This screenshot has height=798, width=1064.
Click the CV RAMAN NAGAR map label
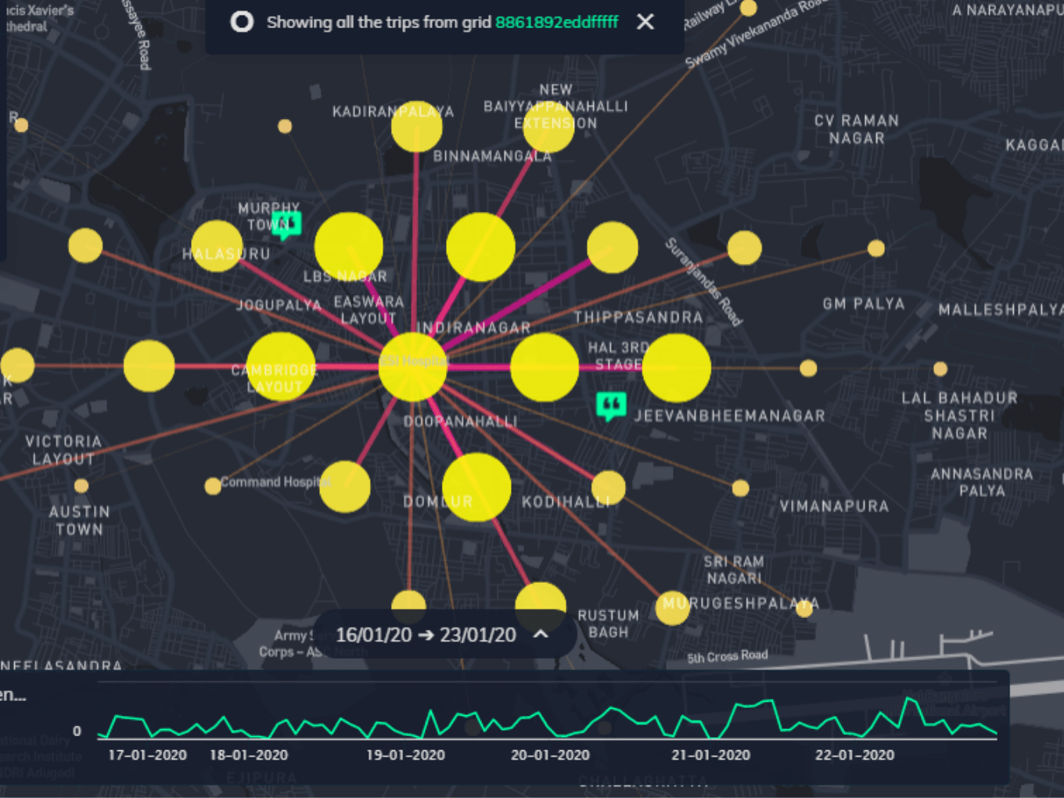pyautogui.click(x=857, y=129)
